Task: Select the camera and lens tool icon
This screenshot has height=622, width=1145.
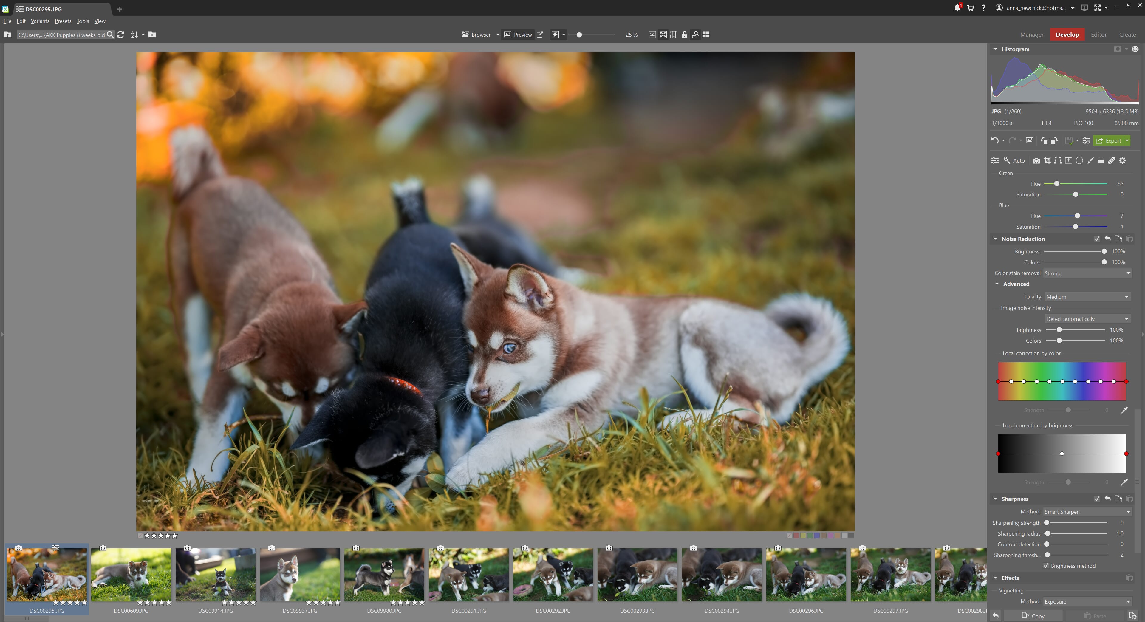Action: (1036, 160)
